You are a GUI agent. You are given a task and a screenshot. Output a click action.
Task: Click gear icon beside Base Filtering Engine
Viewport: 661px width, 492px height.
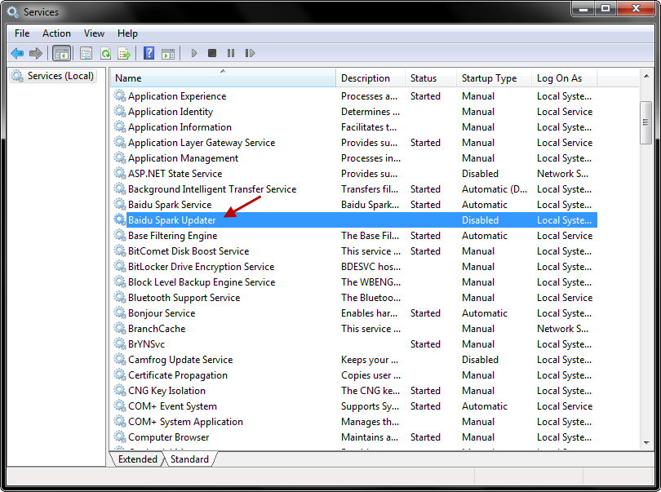coord(120,235)
